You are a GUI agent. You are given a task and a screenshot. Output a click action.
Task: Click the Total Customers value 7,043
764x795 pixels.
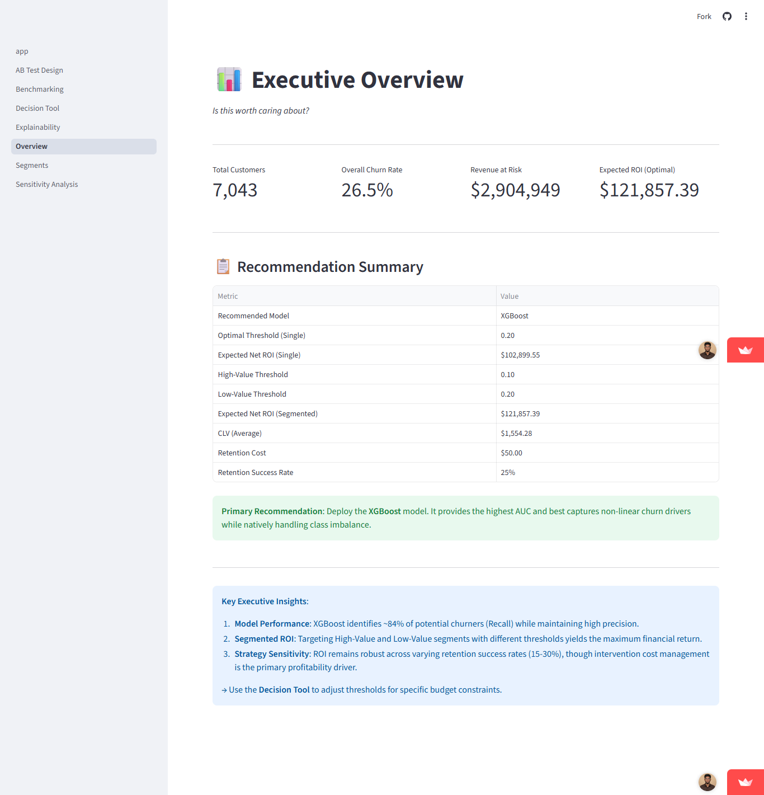coord(235,190)
